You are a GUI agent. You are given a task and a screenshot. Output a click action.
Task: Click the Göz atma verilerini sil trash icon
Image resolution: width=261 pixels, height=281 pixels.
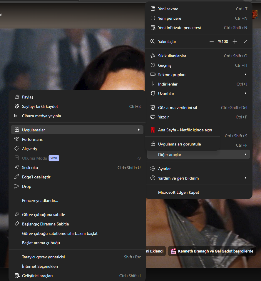[x=153, y=107]
